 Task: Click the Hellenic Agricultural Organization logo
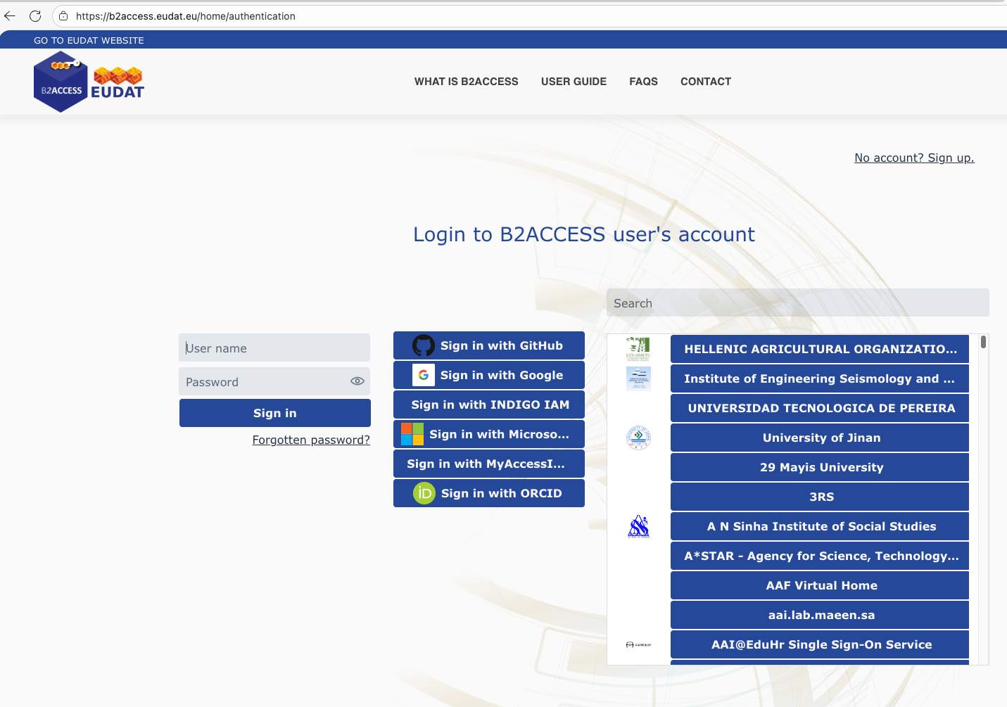638,348
